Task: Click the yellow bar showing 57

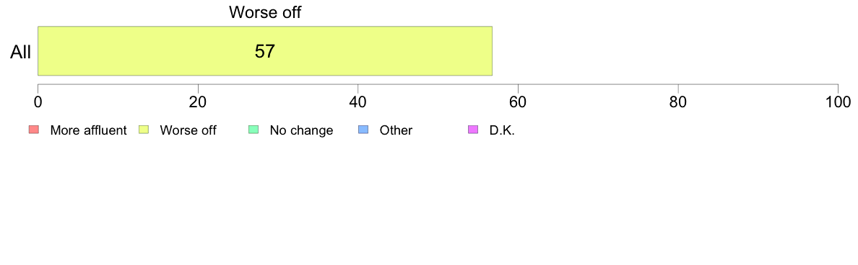Action: 265,50
